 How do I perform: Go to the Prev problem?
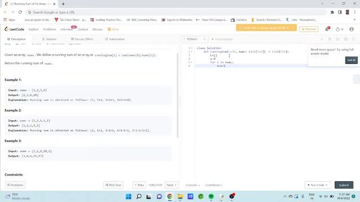pos(139,185)
